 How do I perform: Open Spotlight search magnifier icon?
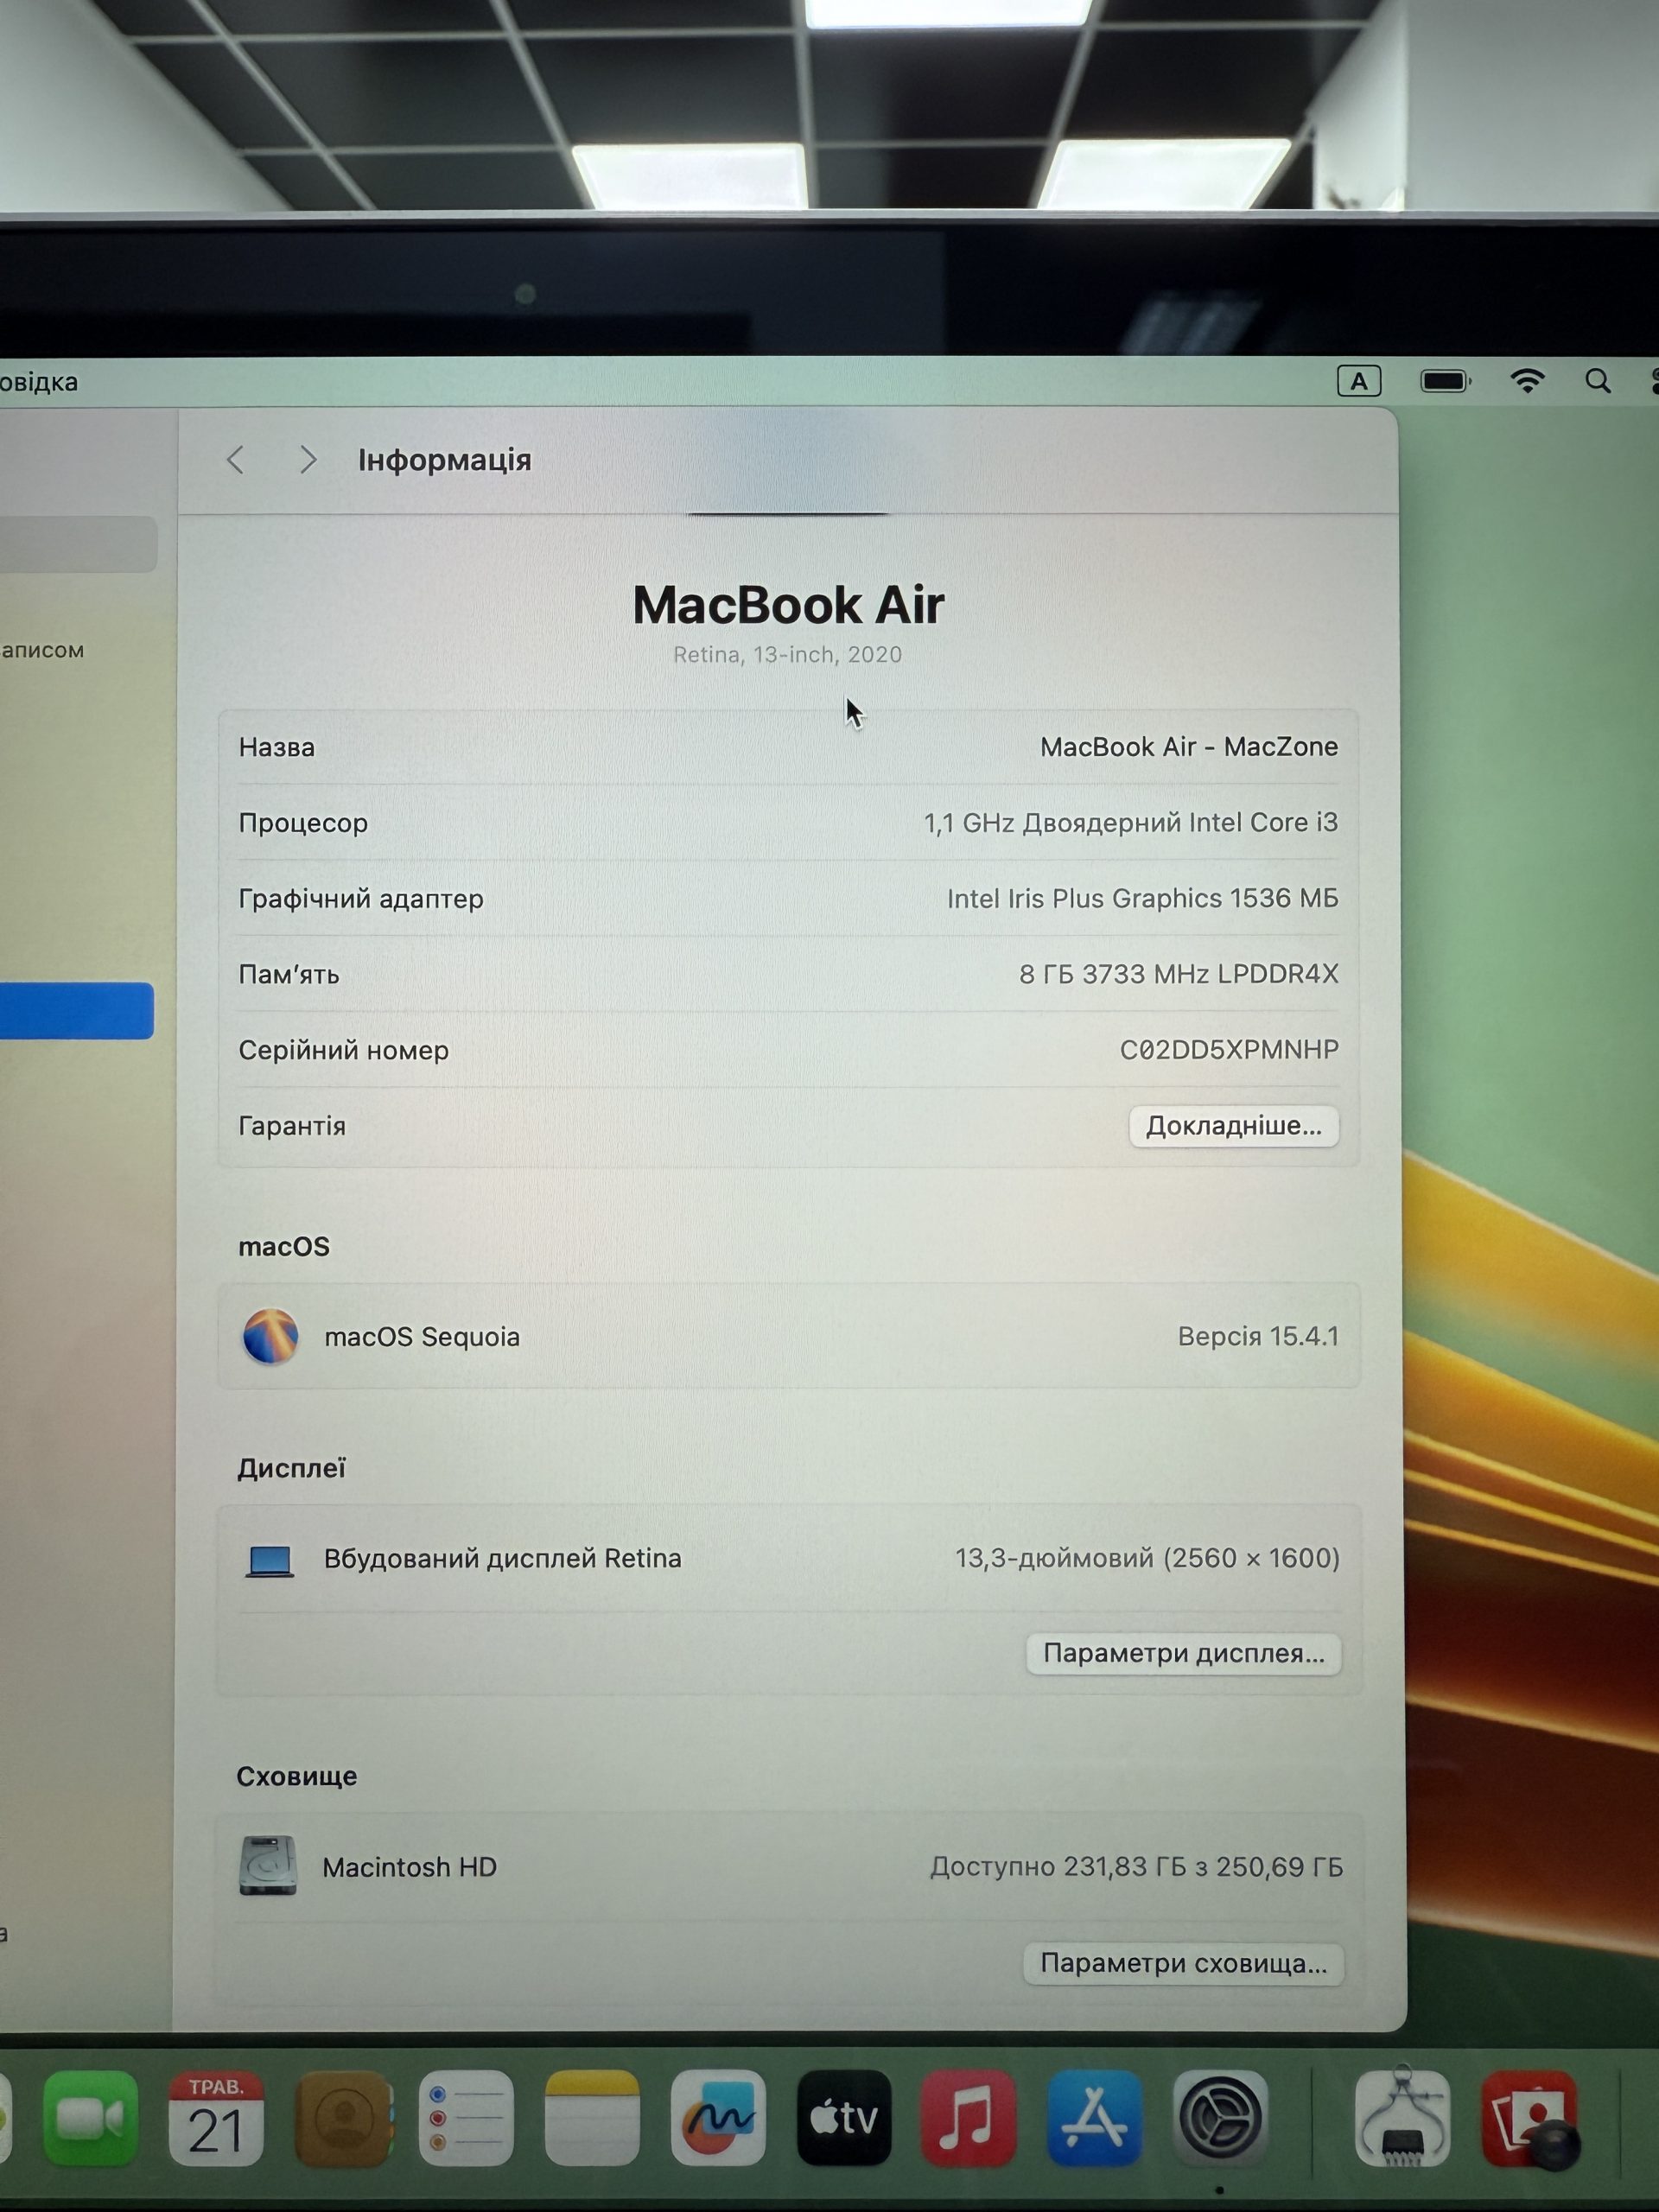1598,381
